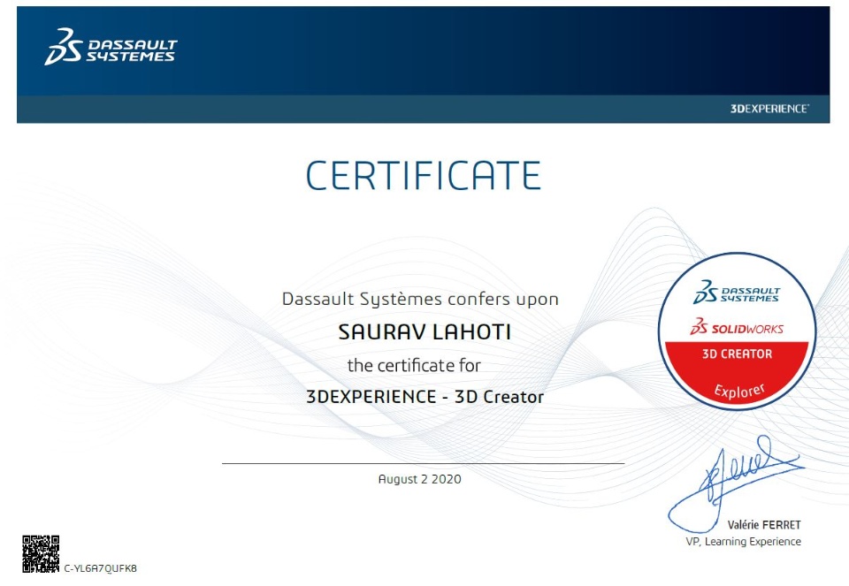Image resolution: width=849 pixels, height=586 pixels.
Task: Click the 3DEXPERIENCE label in header bar
Action: (x=769, y=109)
